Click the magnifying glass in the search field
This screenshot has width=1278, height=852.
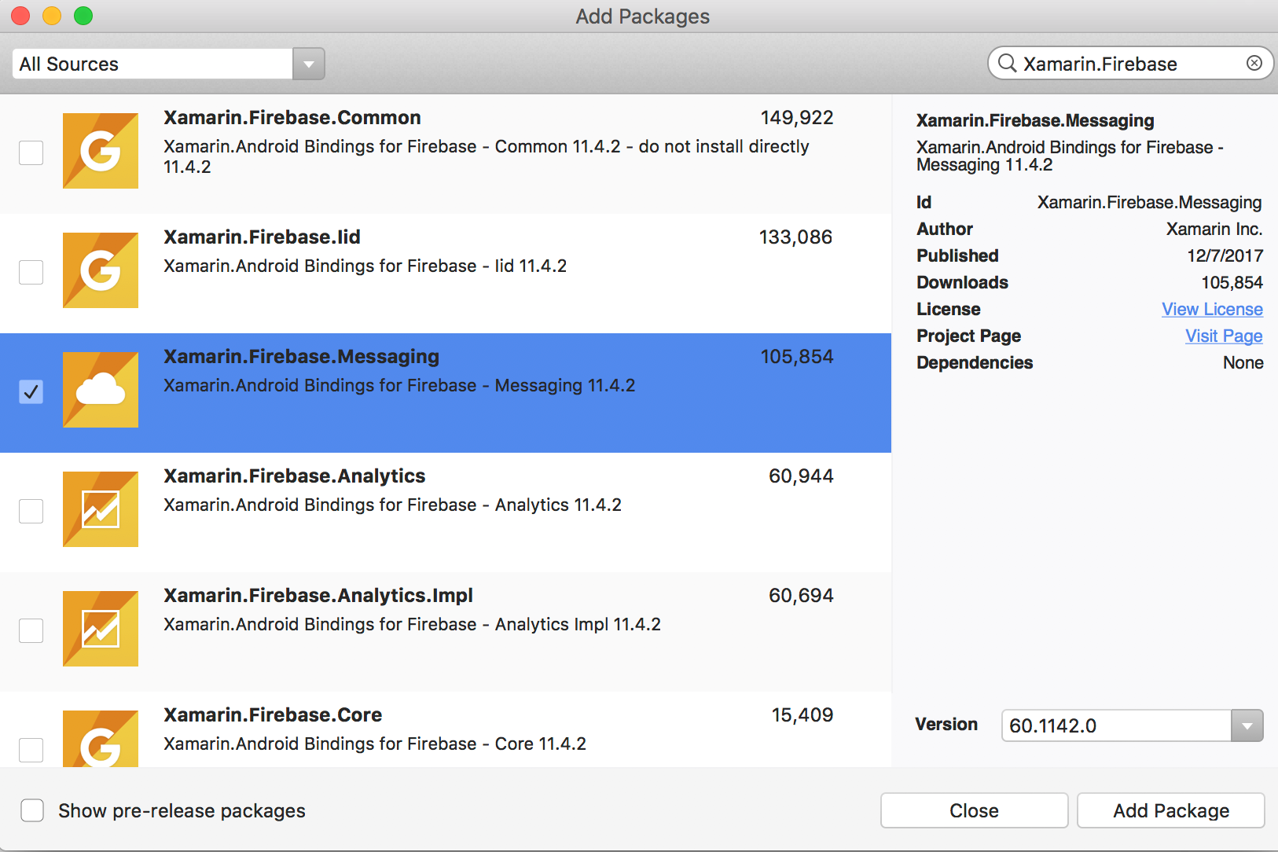(1008, 63)
